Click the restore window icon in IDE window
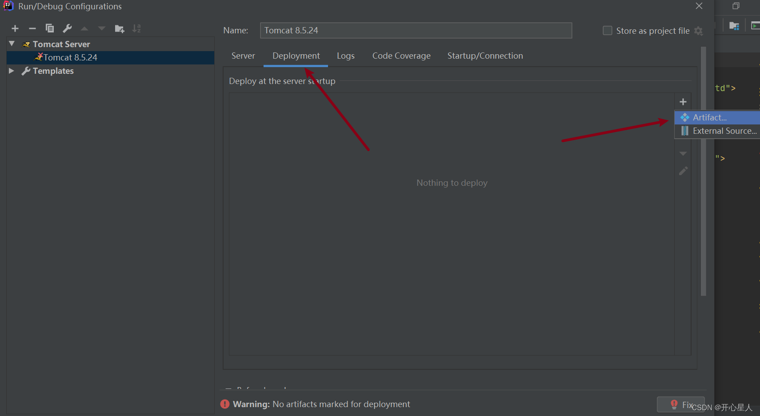 736,6
